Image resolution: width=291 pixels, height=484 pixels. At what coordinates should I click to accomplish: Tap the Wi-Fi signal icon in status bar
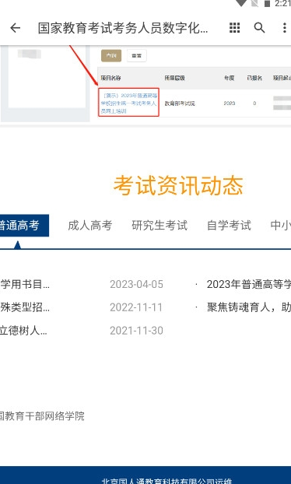(x=241, y=3)
